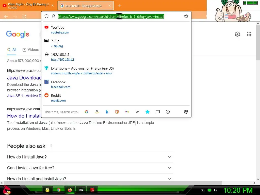Open 7-Zip taskbar icon

point(81,190)
